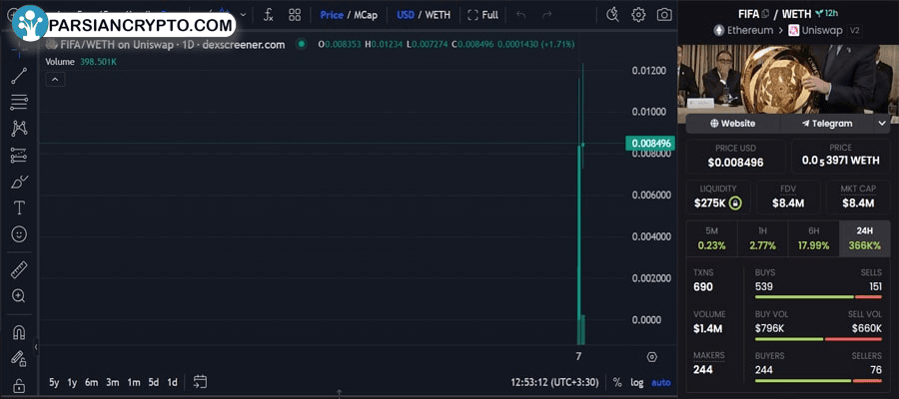Undo the last chart action
Viewport: 899px width, 399px height.
520,15
